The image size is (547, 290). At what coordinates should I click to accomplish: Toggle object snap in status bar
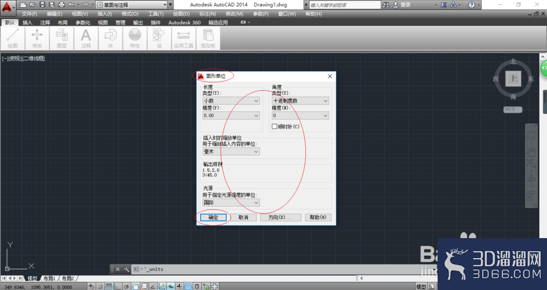pyautogui.click(x=135, y=287)
